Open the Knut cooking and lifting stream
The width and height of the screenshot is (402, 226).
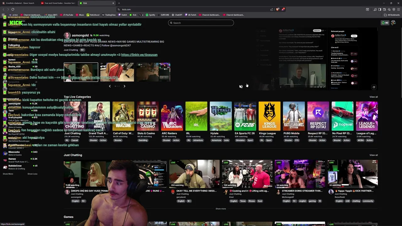pos(247,174)
